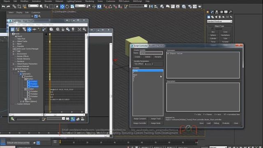Screen dimensions: 263x148
Task: Open the Rendering menu
Action: [x=90, y=1]
